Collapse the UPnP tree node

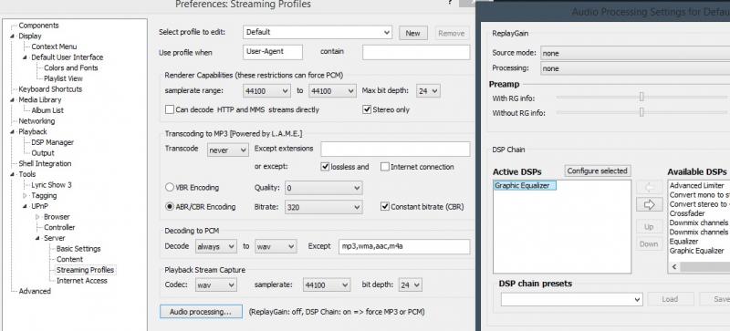26,206
